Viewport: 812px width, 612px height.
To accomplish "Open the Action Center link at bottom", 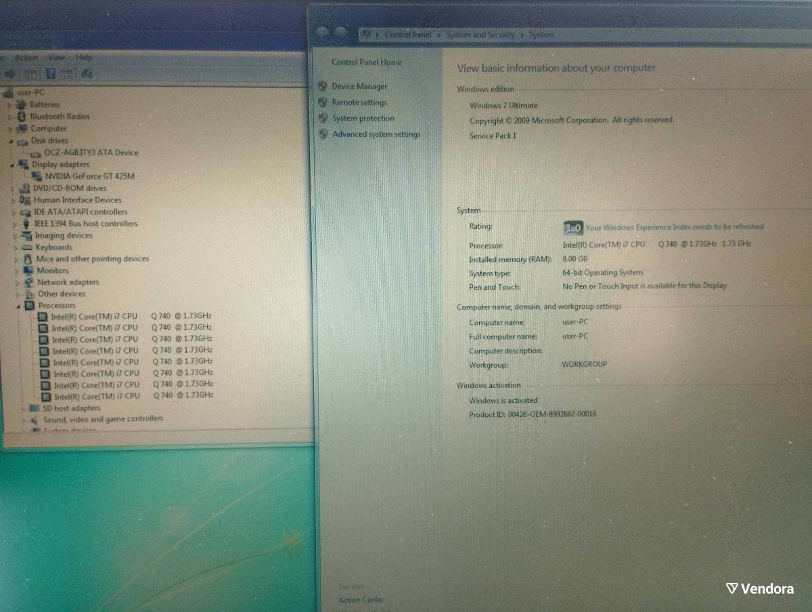I will tap(361, 600).
